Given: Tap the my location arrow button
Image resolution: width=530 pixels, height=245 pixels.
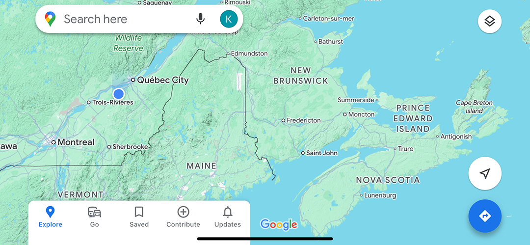Looking at the screenshot, I should click(485, 173).
